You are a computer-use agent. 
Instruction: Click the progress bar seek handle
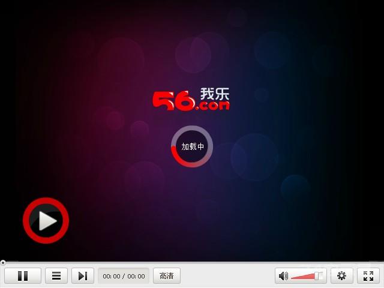[x=2, y=263]
